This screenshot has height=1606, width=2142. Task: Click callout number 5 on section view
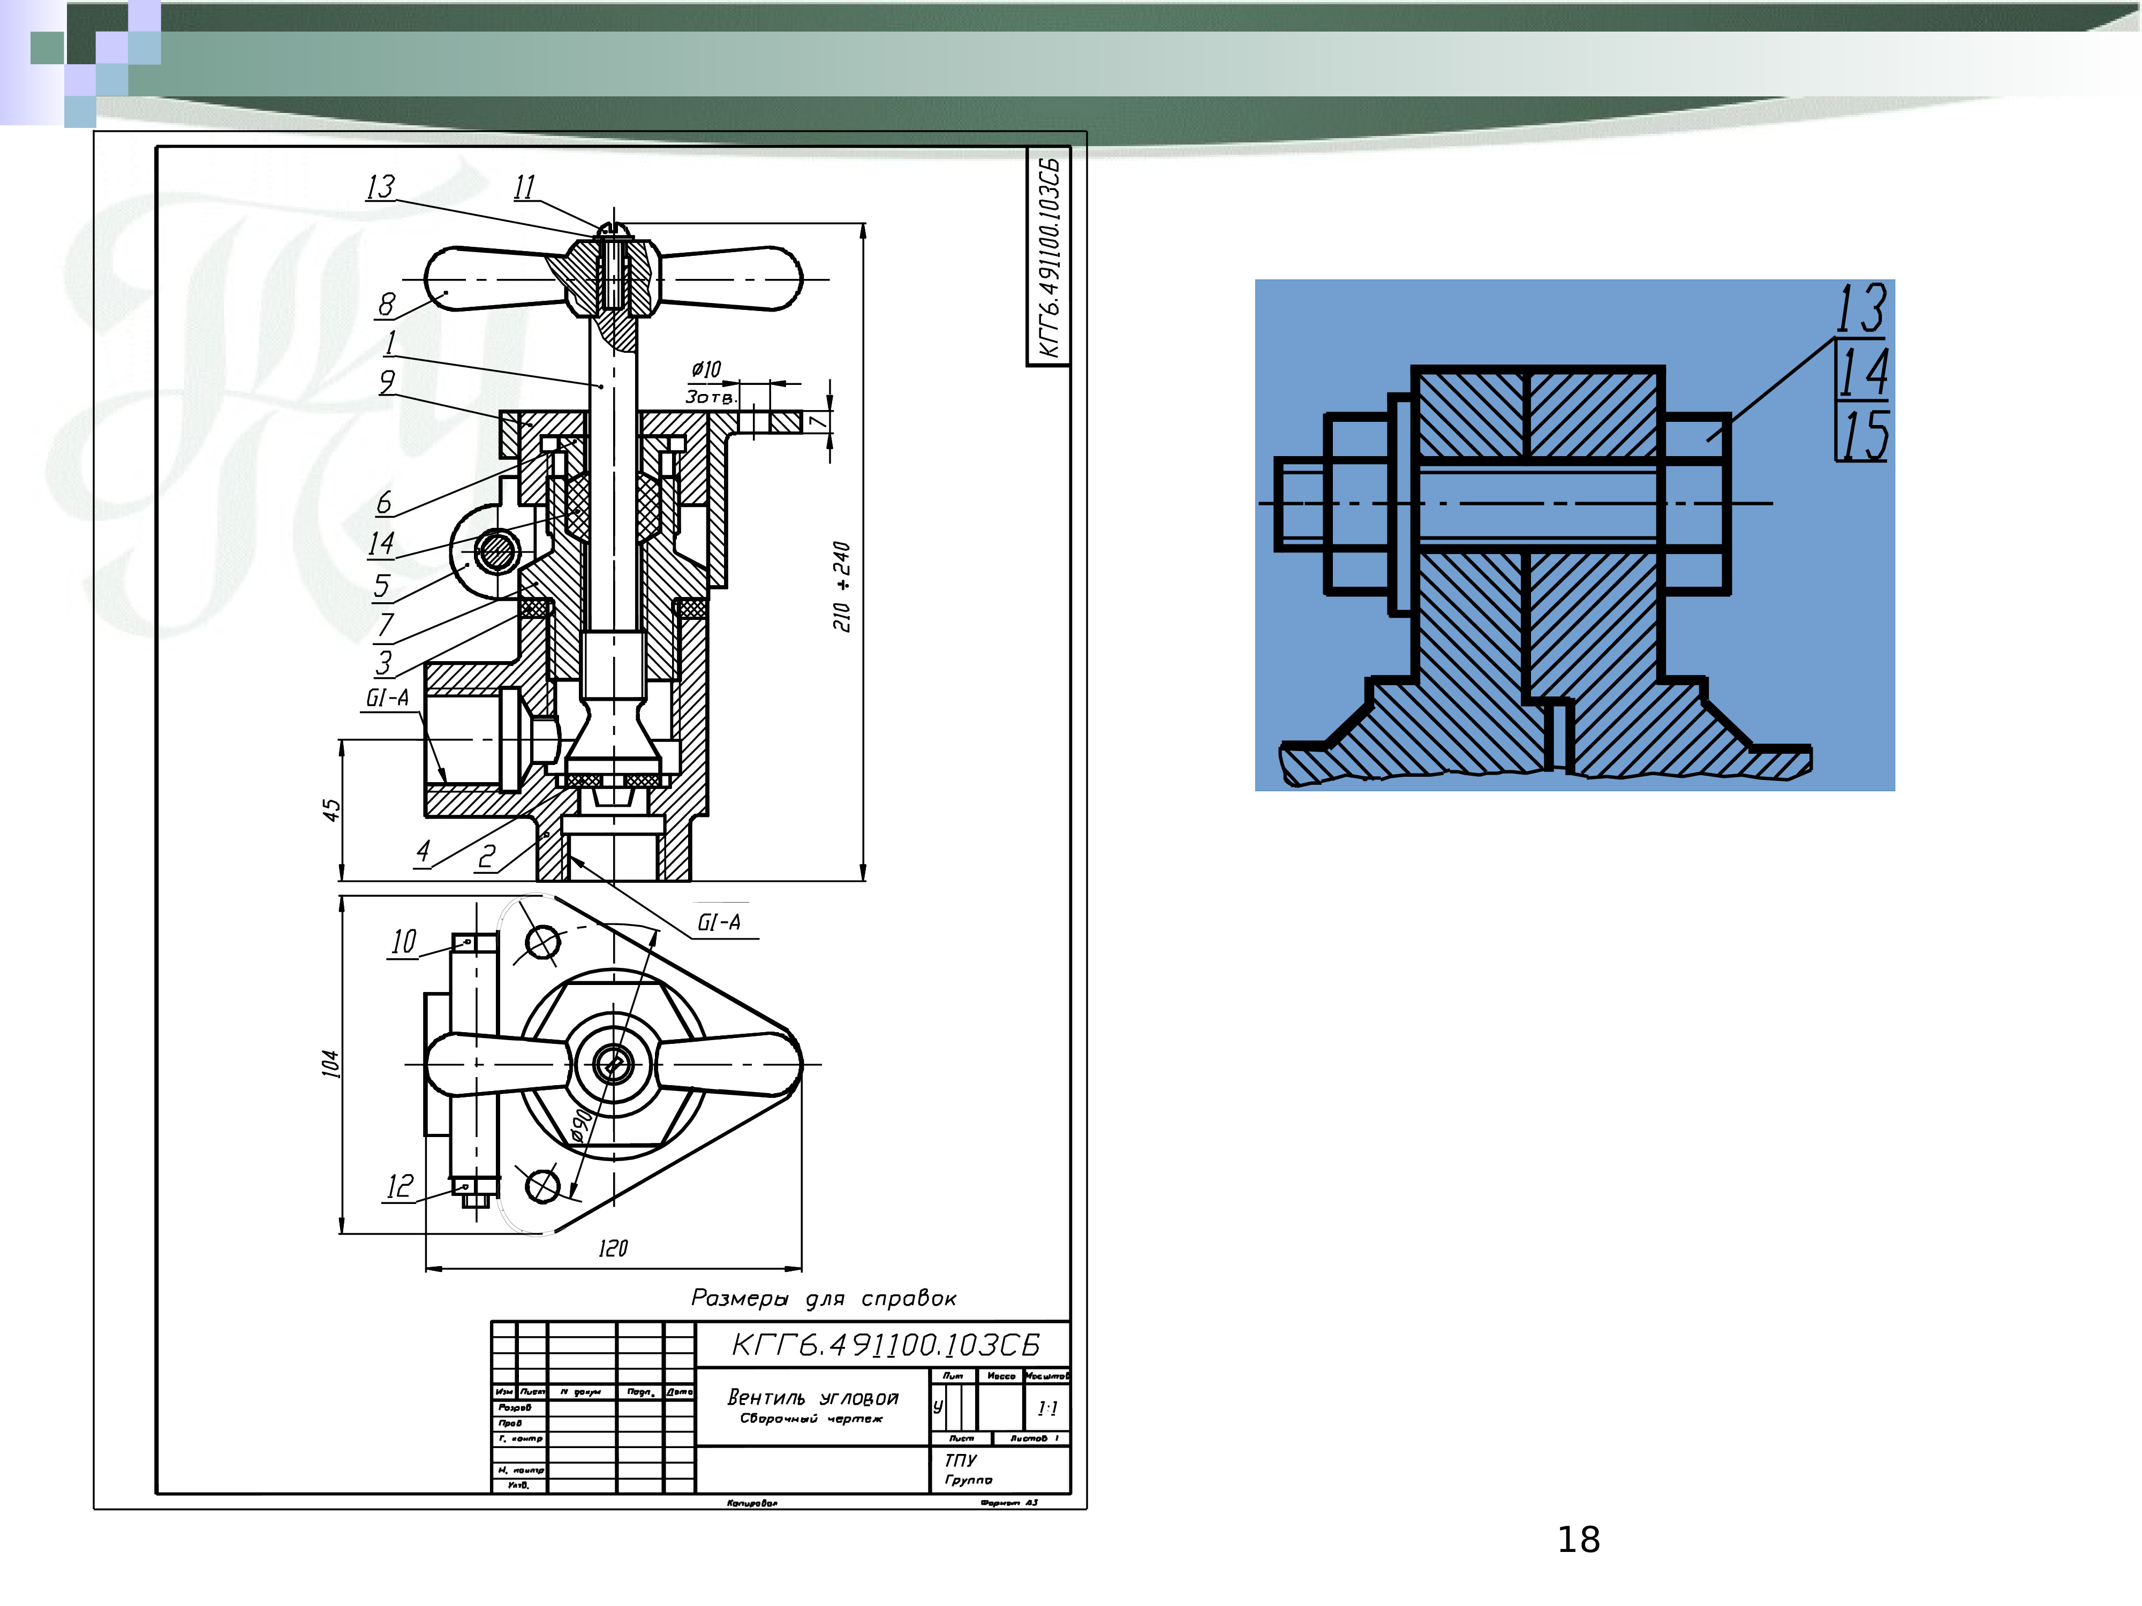pyautogui.click(x=381, y=586)
